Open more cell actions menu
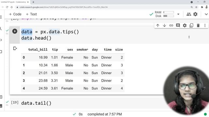Screen dimensions: 209x117 [x=205, y=25]
